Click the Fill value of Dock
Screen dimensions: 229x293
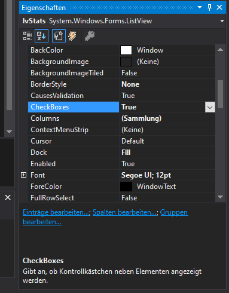pos(126,152)
